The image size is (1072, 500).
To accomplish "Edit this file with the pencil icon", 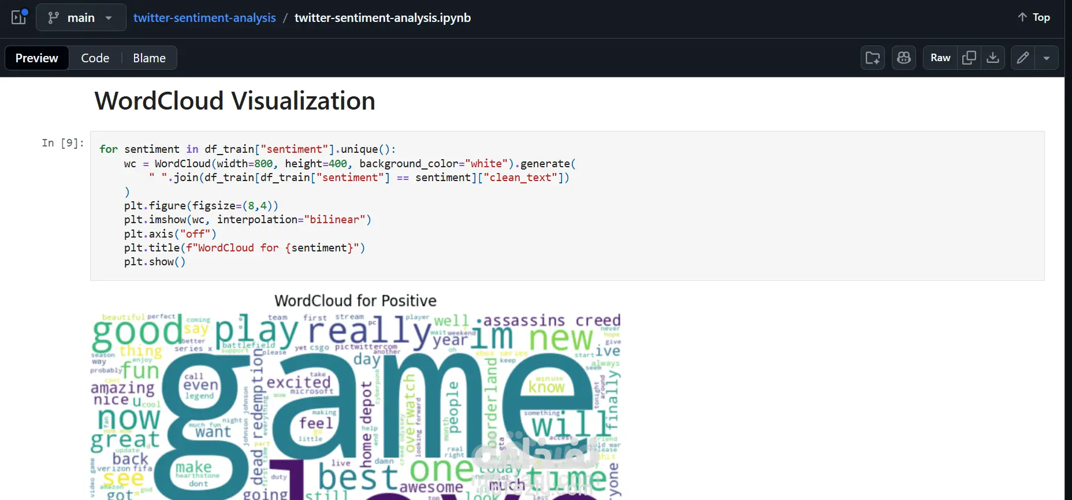I will click(1023, 58).
